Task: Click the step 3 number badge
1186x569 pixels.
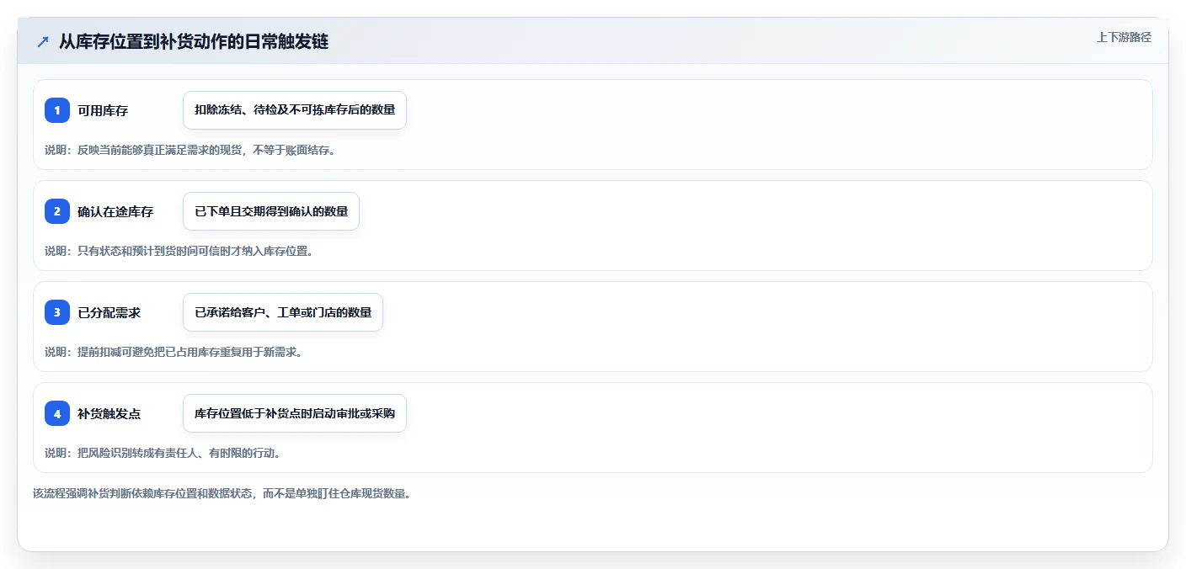Action: (x=57, y=312)
